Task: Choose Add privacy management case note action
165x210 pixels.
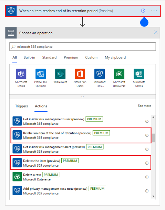Action: pyautogui.click(x=81, y=191)
